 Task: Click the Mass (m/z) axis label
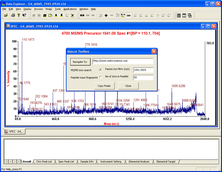pos(111,123)
